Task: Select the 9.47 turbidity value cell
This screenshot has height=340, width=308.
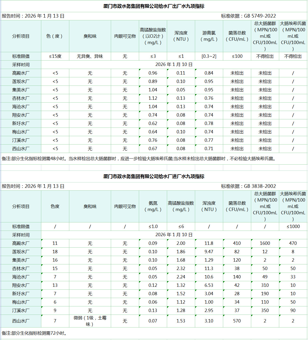Action: tap(209, 252)
